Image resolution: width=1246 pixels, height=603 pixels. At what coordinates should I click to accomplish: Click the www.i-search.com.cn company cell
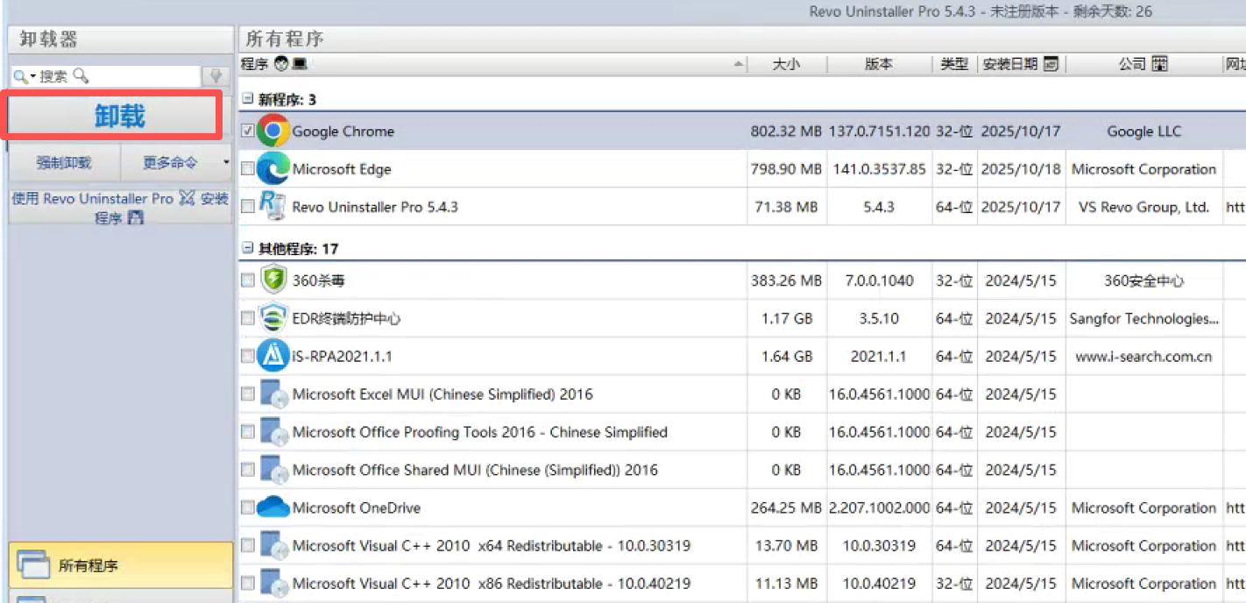(1143, 357)
